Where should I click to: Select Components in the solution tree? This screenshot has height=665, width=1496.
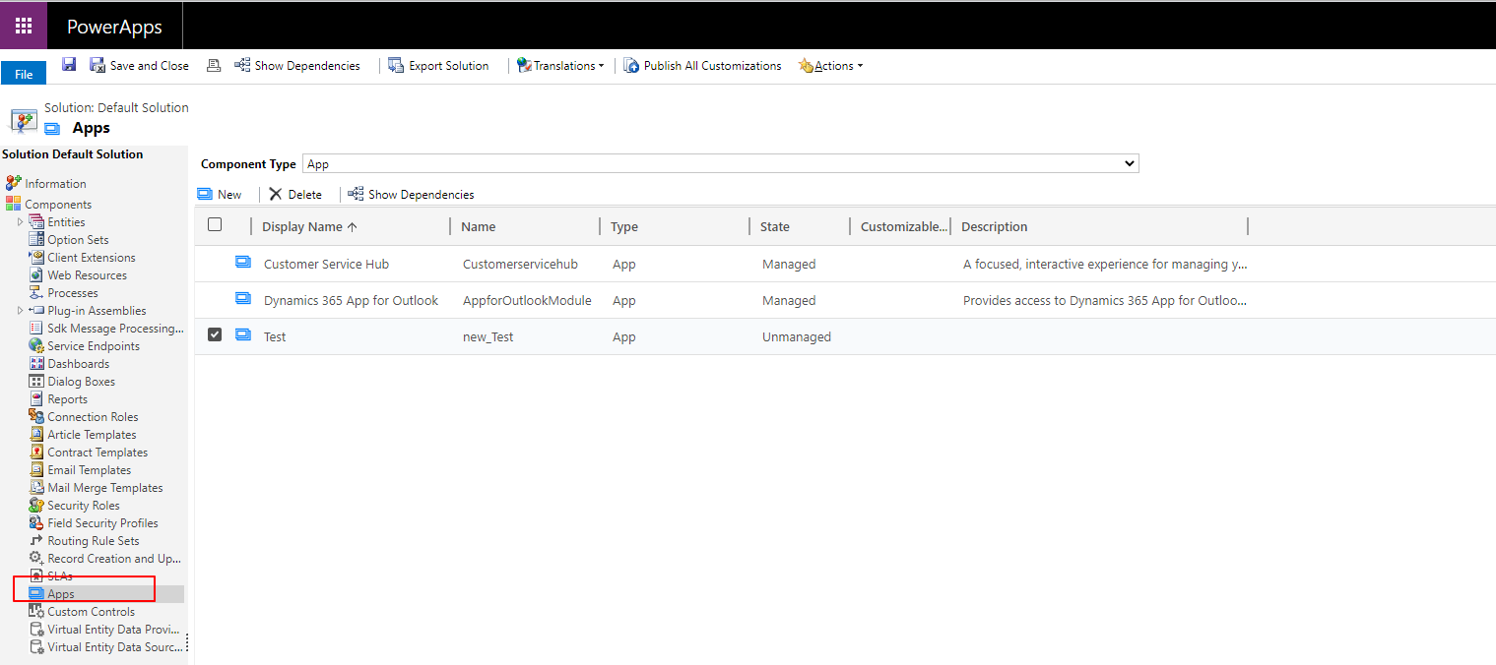[x=58, y=205]
